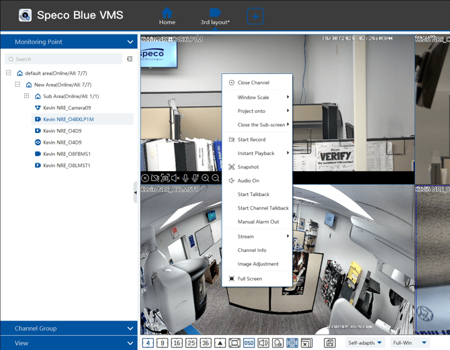Click the zoom in magnifier on video overlay
The image size is (450, 350).
coord(206,178)
